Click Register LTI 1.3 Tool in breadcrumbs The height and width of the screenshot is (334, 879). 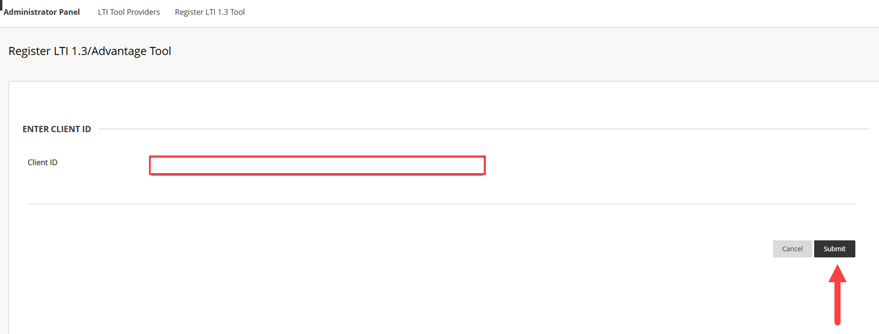click(x=209, y=12)
